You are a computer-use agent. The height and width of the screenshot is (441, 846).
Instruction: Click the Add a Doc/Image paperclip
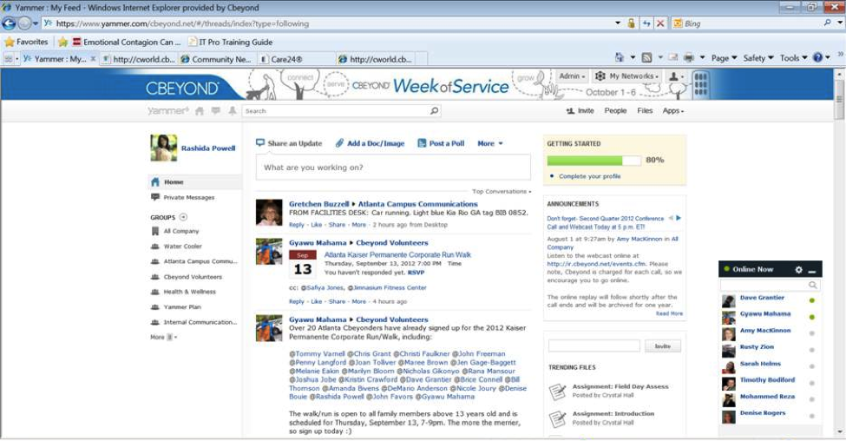click(x=339, y=143)
